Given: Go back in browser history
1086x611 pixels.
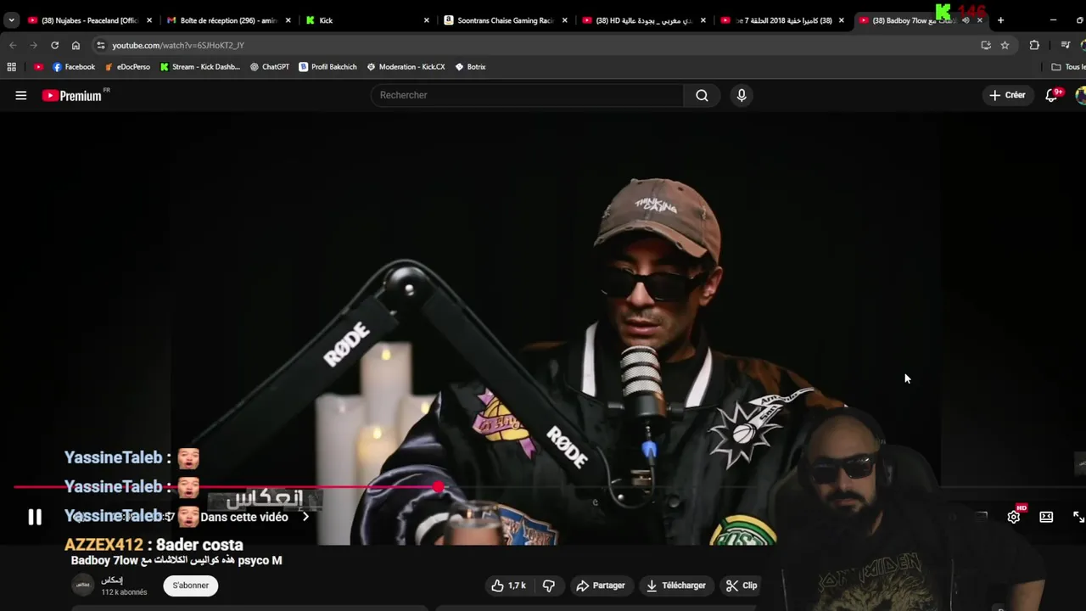Looking at the screenshot, I should click(13, 45).
